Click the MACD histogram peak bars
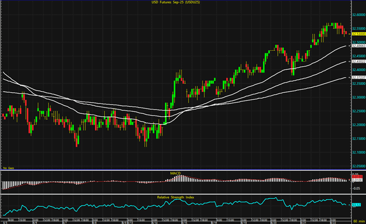 (181, 177)
